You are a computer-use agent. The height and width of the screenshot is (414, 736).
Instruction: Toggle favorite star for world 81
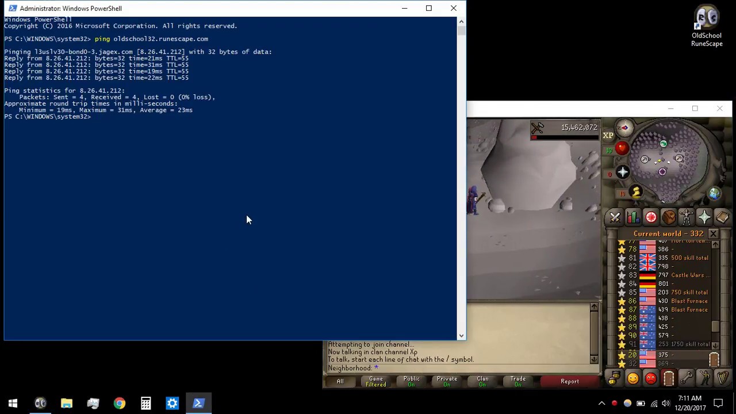click(x=622, y=258)
